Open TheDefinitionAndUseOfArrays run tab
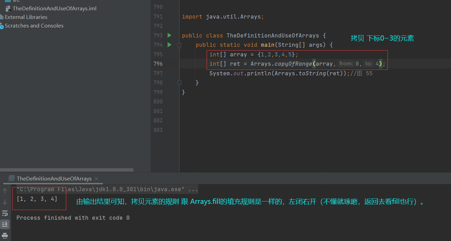This screenshot has height=241, width=451. pyautogui.click(x=54, y=178)
